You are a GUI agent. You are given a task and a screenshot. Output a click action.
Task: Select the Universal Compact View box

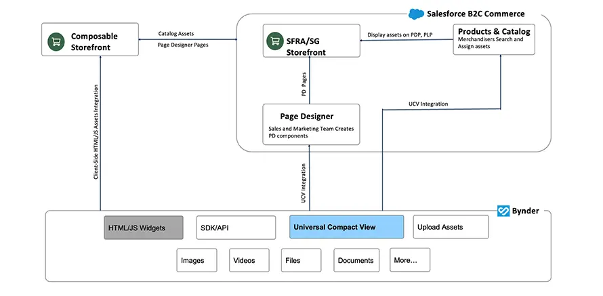click(346, 227)
